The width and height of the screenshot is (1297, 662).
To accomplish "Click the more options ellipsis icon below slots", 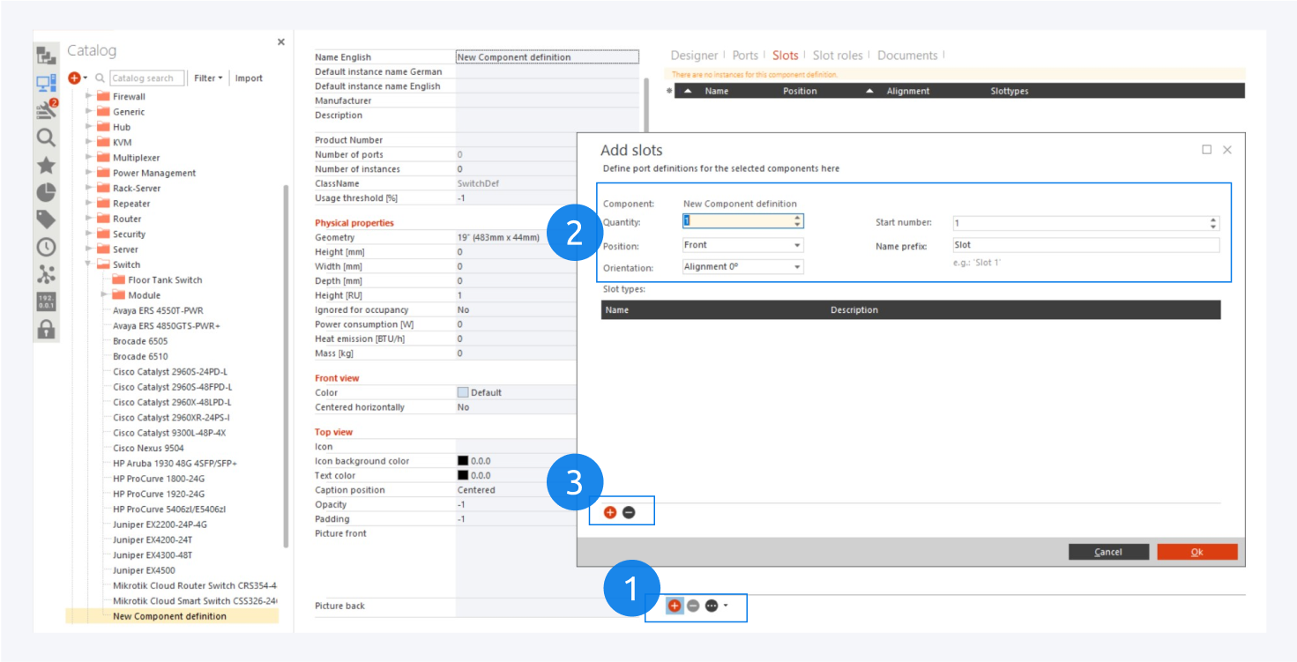I will pos(712,606).
